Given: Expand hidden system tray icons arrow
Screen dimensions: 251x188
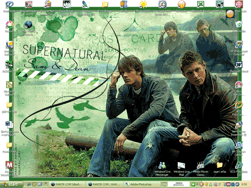Looking at the screenshot, I should pyautogui.click(x=202, y=185).
